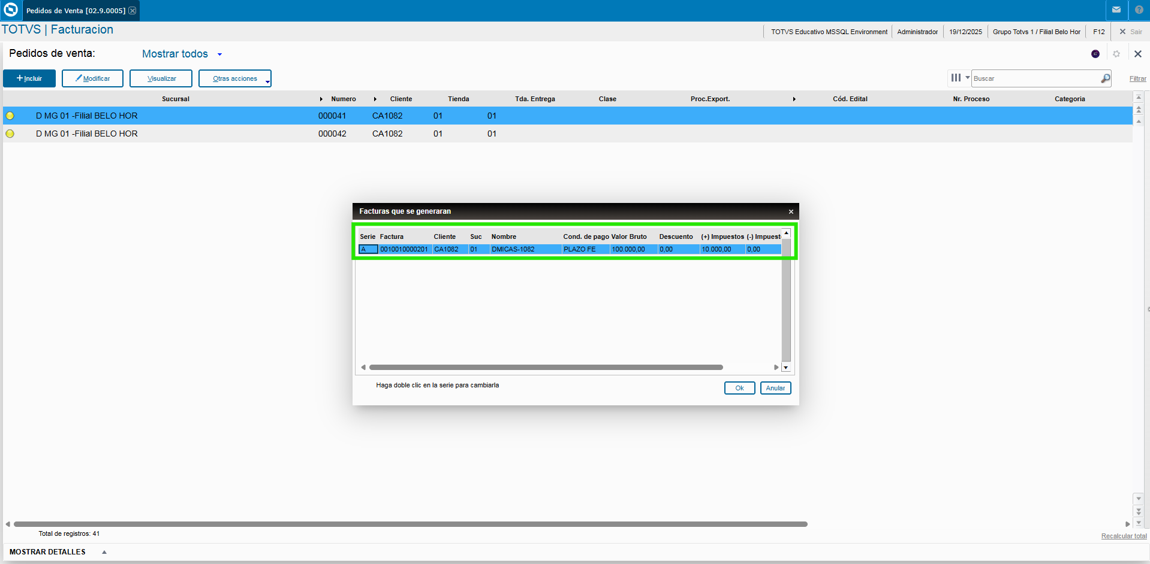The image size is (1150, 564).
Task: Click the F12 parameters button
Action: point(1098,32)
